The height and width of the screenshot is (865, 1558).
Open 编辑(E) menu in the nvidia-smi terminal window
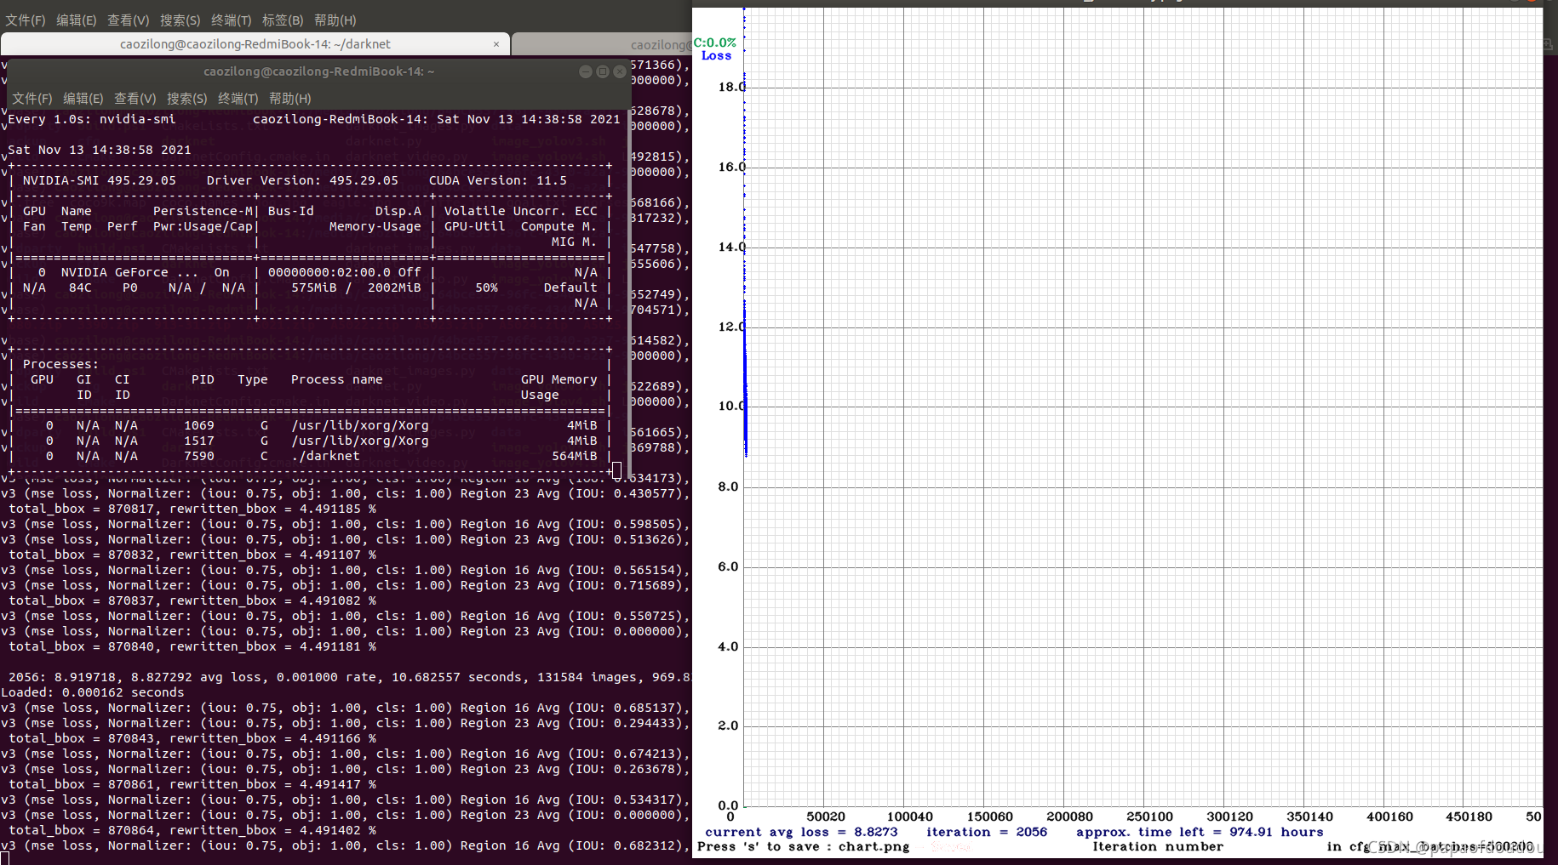pos(83,99)
